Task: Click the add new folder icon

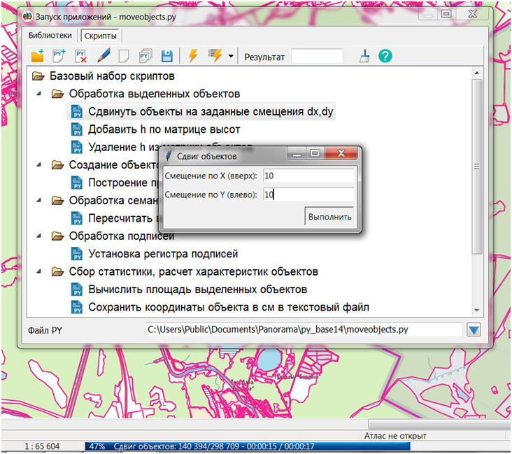Action: [38, 56]
